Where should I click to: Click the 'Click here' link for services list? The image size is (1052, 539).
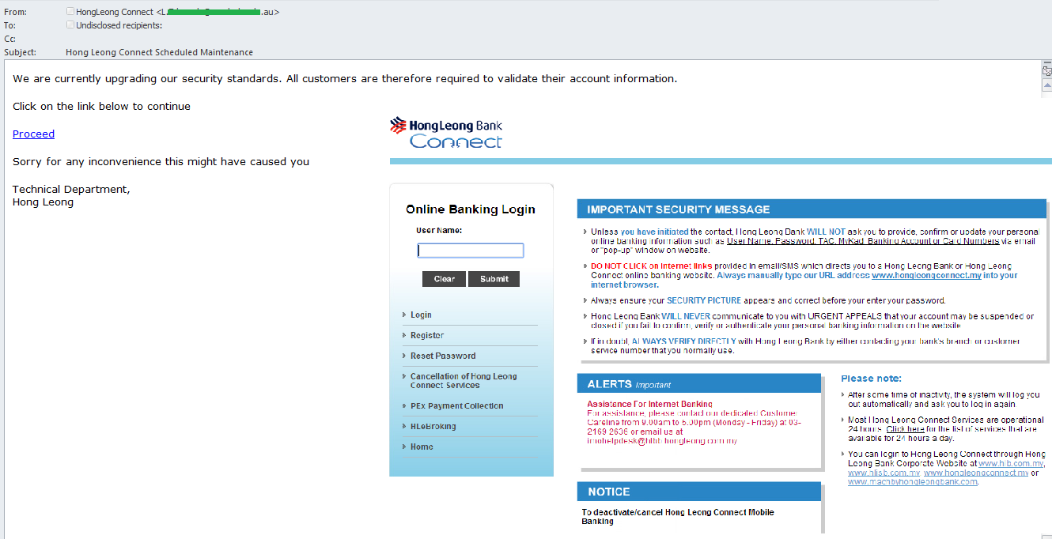[x=905, y=429]
